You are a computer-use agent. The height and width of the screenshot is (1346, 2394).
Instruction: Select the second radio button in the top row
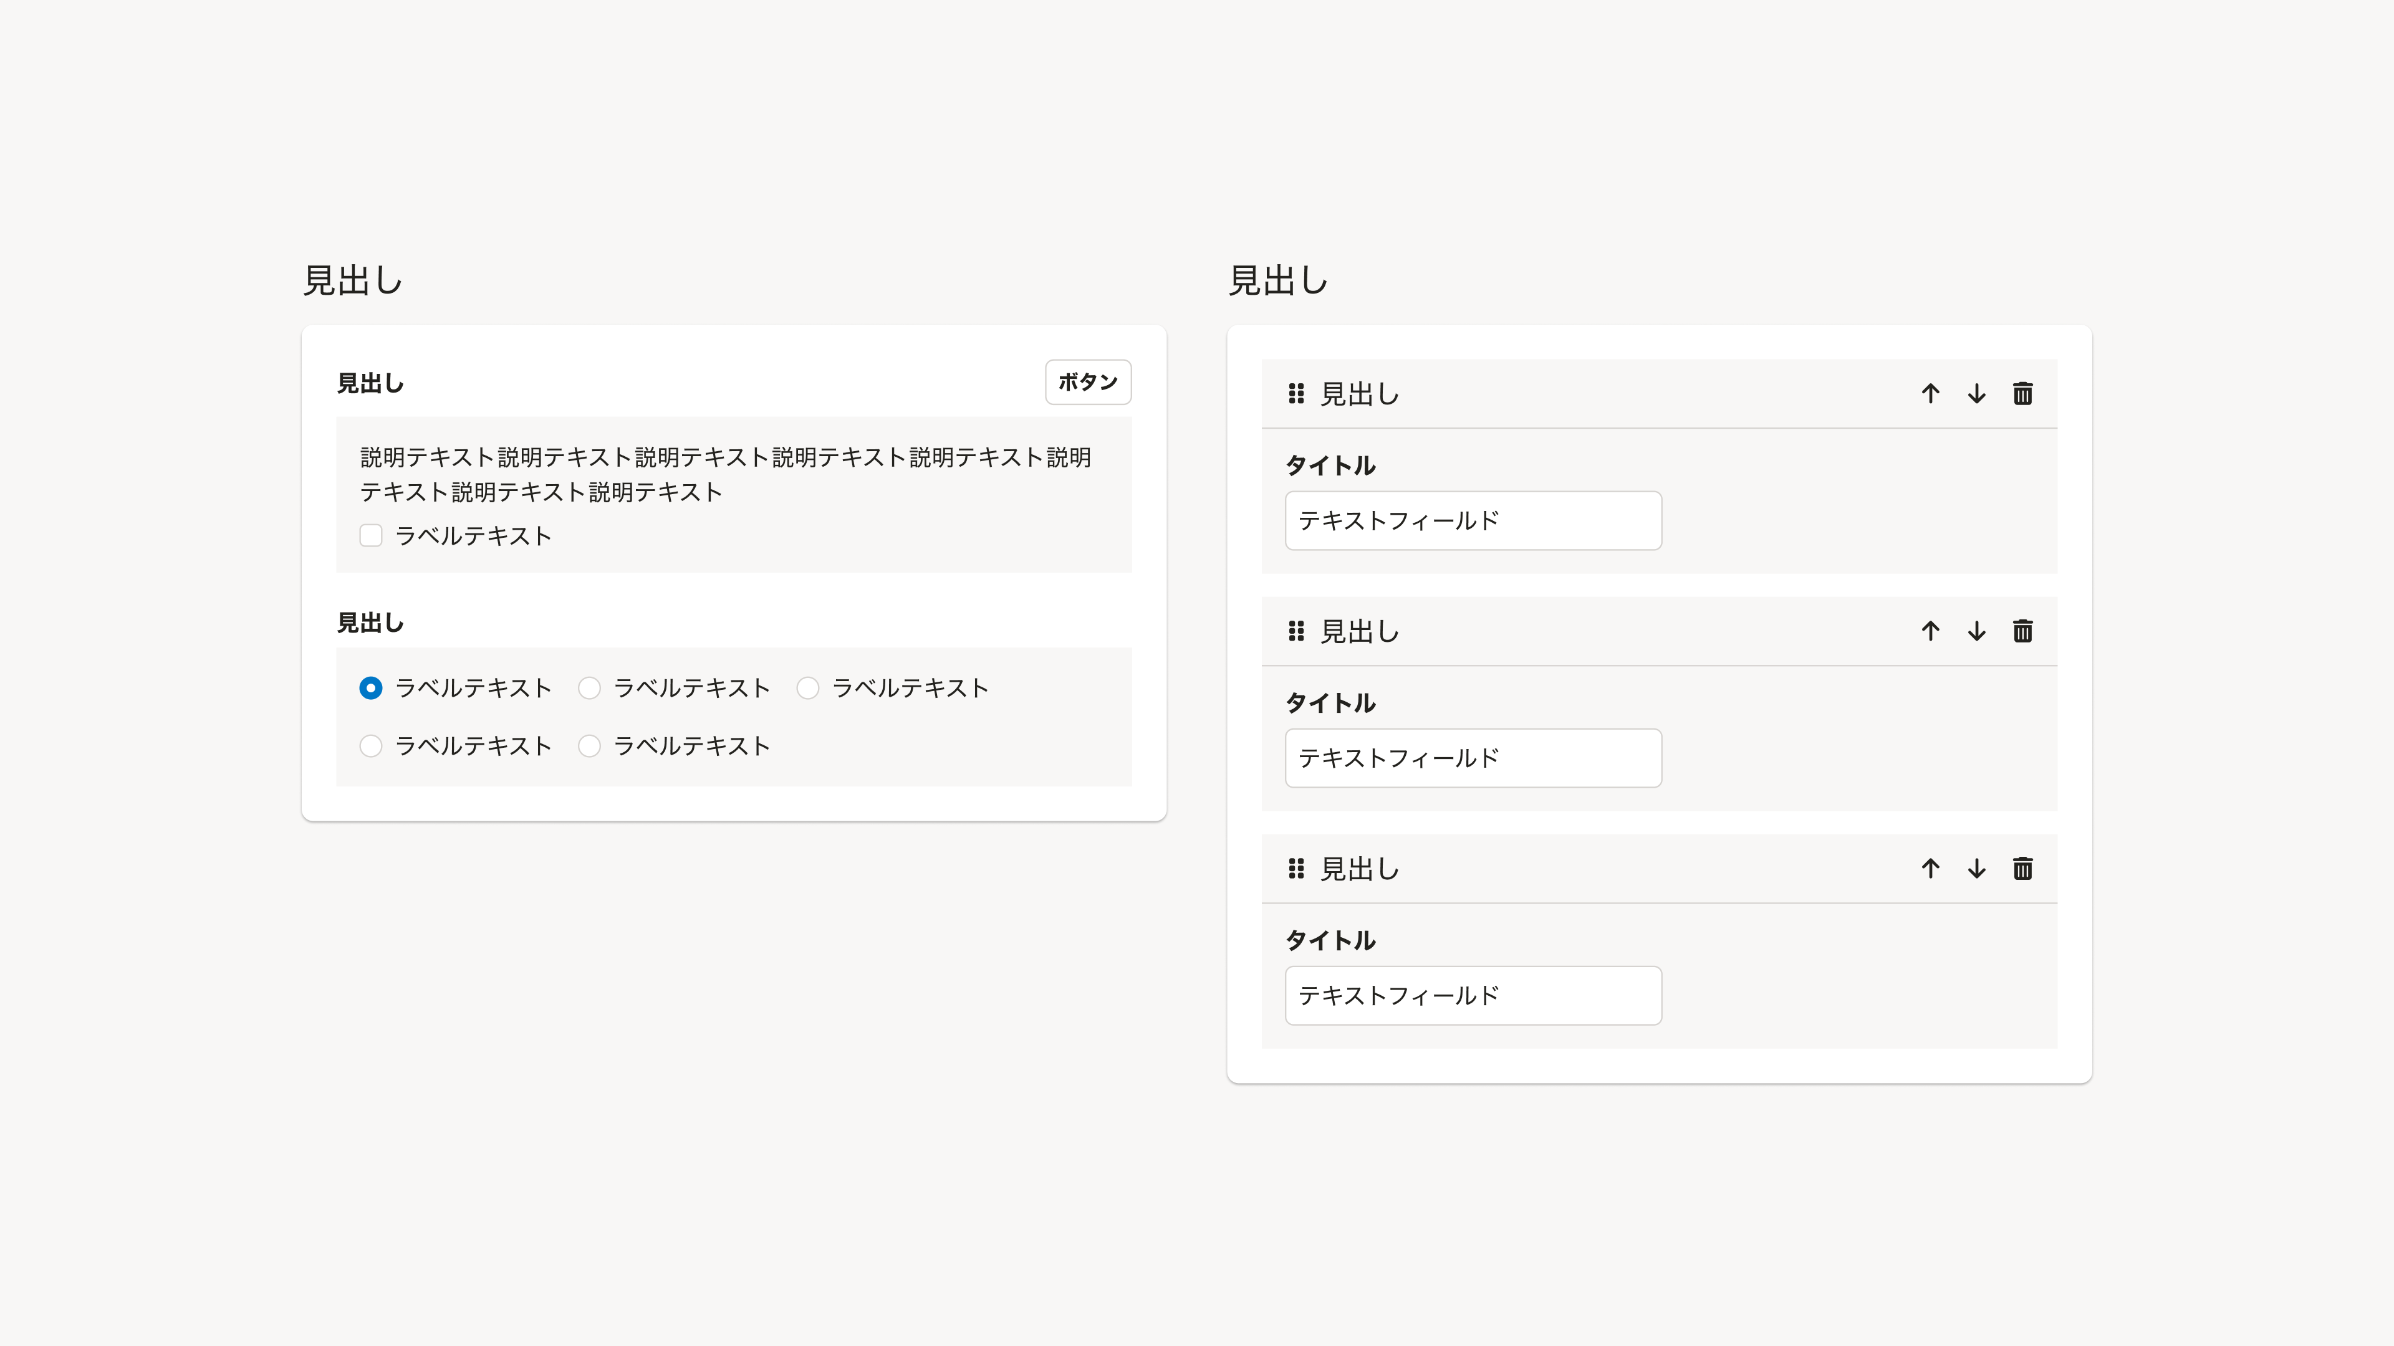point(589,689)
